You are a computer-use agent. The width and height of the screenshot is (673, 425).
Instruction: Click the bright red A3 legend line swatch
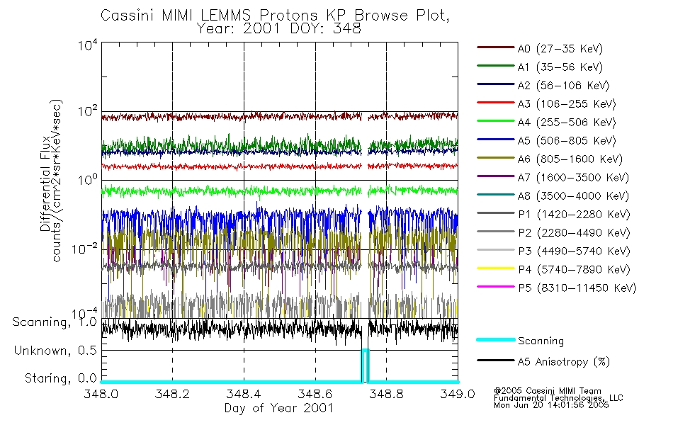point(495,103)
